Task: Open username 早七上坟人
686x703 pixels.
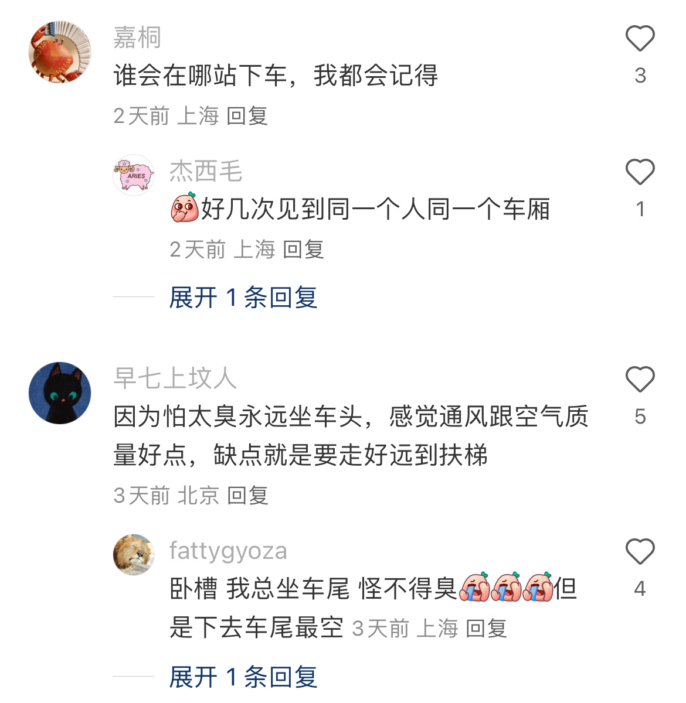Action: click(x=175, y=378)
